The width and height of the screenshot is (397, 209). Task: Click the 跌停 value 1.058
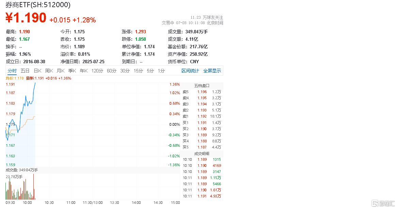[x=140, y=39]
